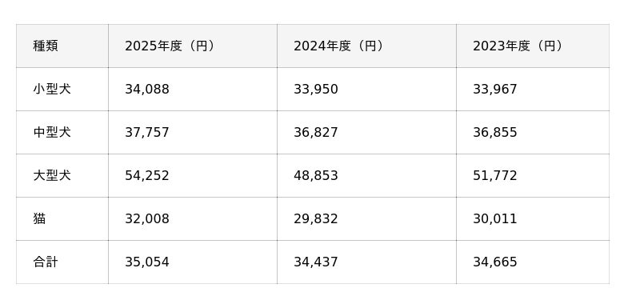640x308 pixels.
Task: Select the 2025年度（円） header cell
Action: tap(193, 46)
